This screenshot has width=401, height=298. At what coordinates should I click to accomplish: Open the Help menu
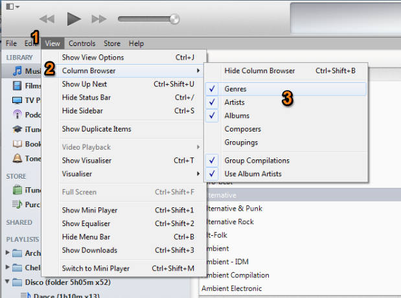[136, 43]
